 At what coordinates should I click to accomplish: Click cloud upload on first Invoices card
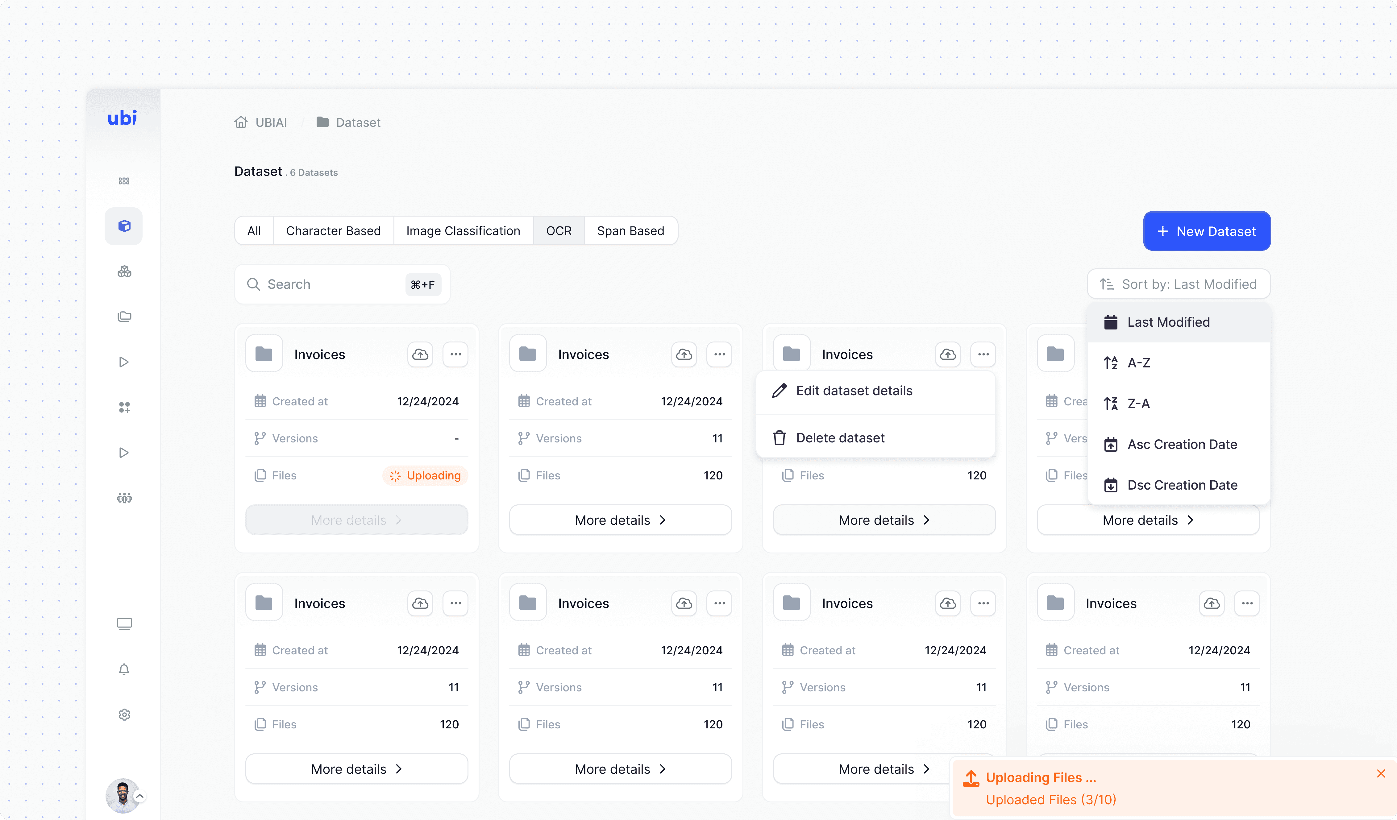[420, 354]
